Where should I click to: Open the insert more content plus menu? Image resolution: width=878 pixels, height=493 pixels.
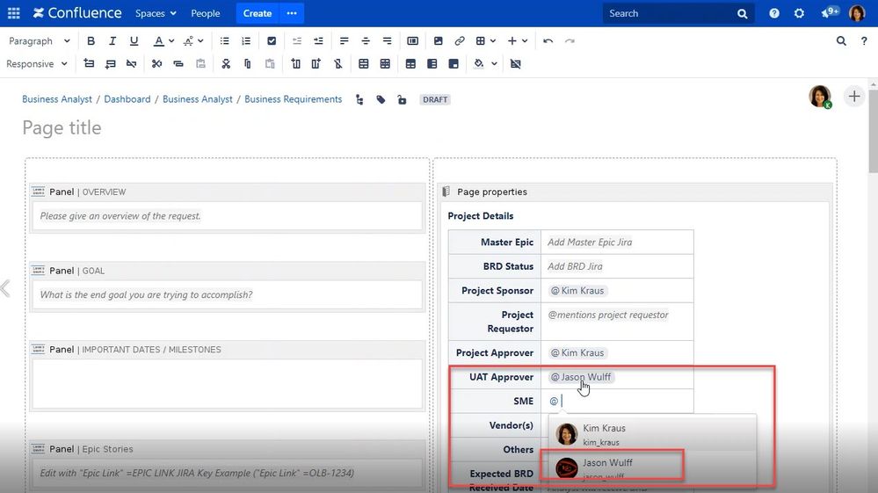[517, 40]
